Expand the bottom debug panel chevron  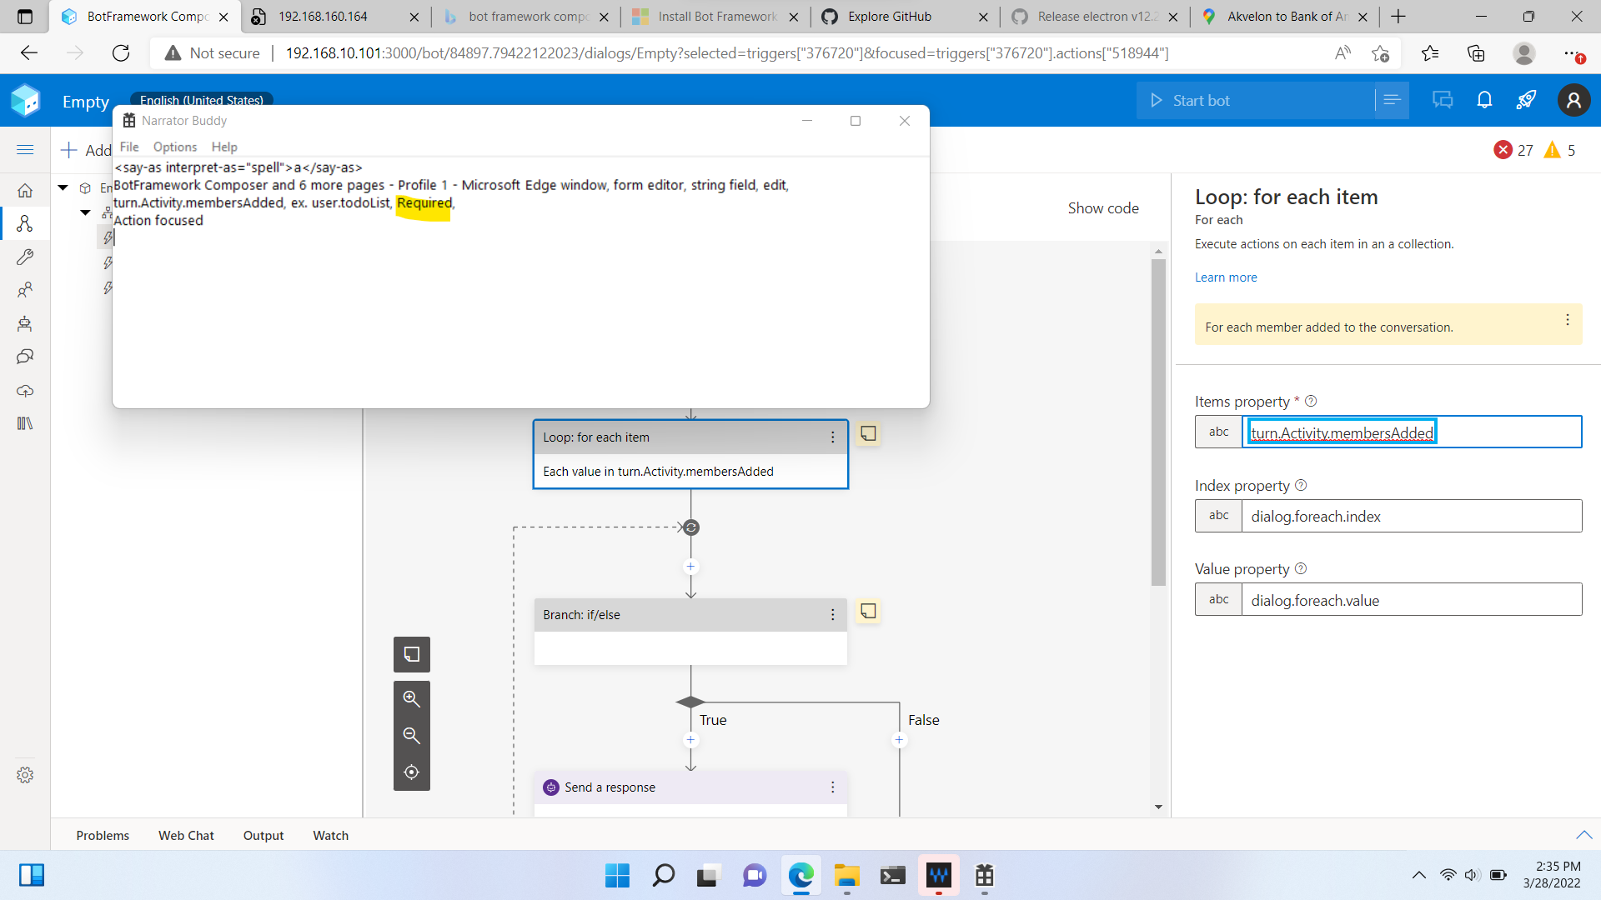[x=1583, y=835]
